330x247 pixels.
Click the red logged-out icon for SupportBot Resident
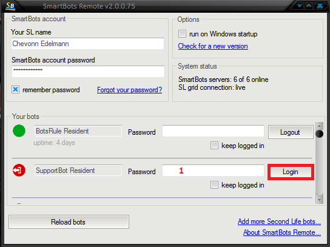click(19, 170)
